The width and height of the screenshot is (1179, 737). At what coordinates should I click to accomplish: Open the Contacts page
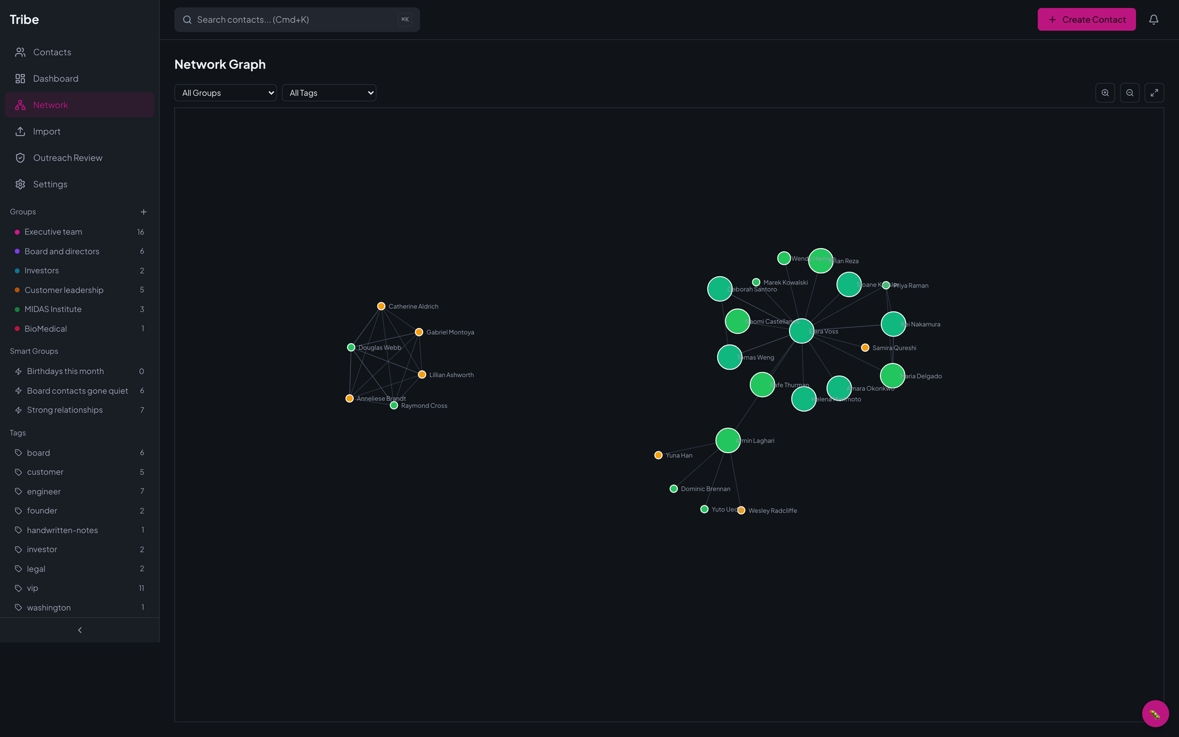click(80, 52)
